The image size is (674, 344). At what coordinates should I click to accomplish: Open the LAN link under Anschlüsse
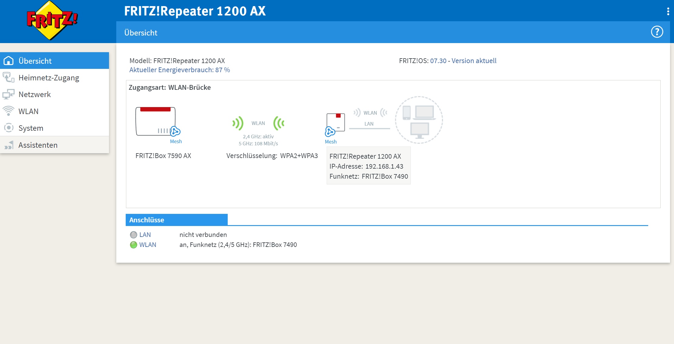[x=145, y=235]
